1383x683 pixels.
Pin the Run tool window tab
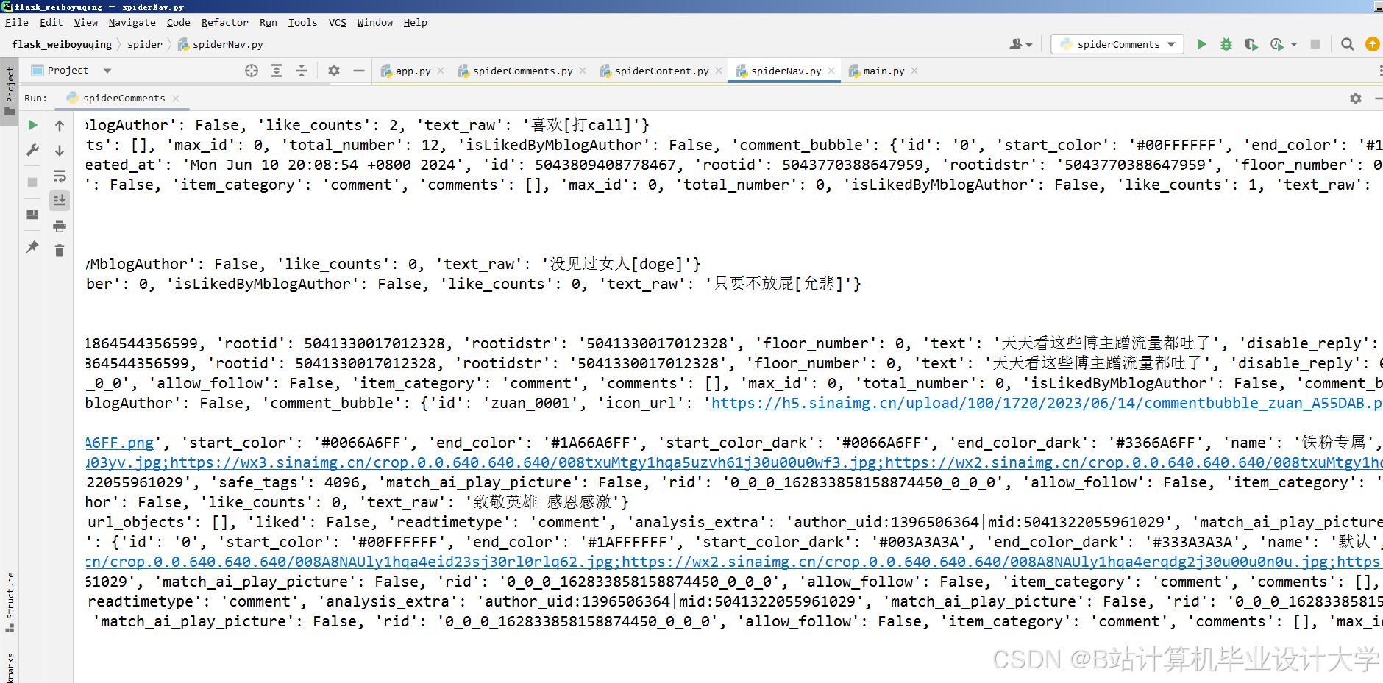[32, 247]
